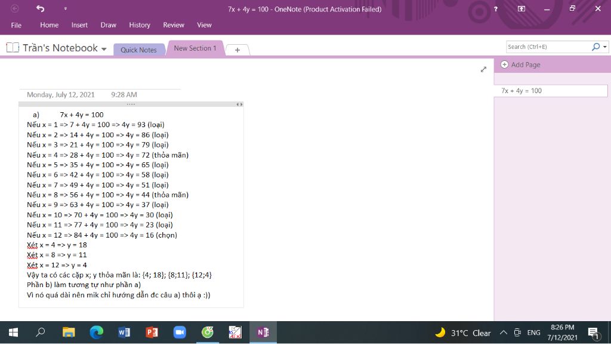The width and height of the screenshot is (611, 348).
Task: Click line 'Nếu x = 12' (chọn)
Action: click(x=102, y=235)
